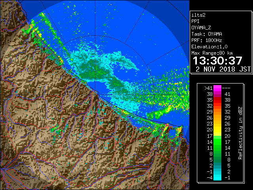This screenshot has height=190, width=253.
Task: Click the 13:30:37 timestamp
Action: pyautogui.click(x=218, y=61)
